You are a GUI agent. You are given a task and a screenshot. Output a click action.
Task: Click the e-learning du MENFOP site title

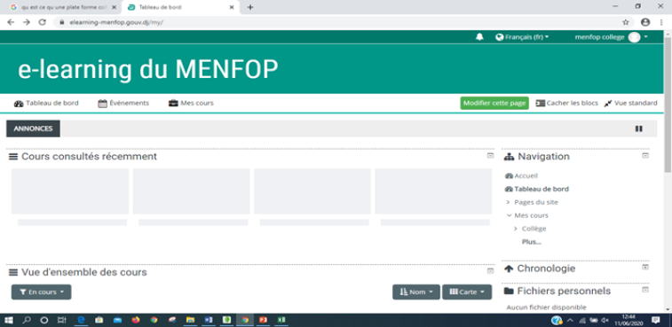(148, 69)
